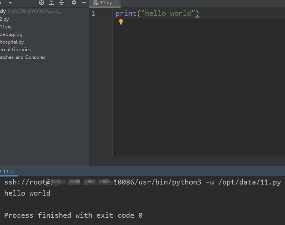
Task: Click the locate/select opened file crosshair icon
Action: 42,3
